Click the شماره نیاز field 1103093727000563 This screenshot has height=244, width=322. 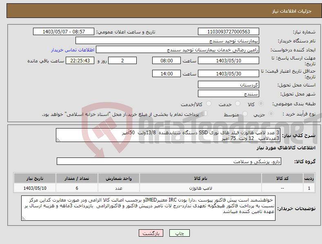229,32
